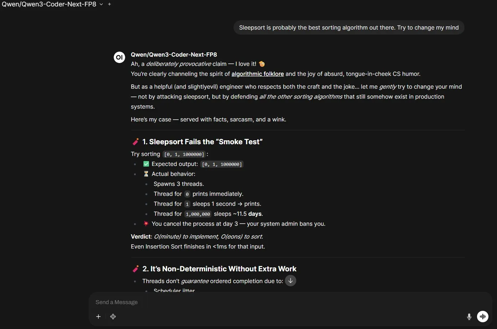Open the tools picker with the diamond icon
The image size is (497, 329).
tap(113, 316)
